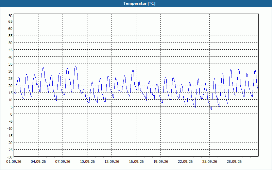Click the 16.09.26 date label
Image resolution: width=272 pixels, height=170 pixels.
[136, 161]
